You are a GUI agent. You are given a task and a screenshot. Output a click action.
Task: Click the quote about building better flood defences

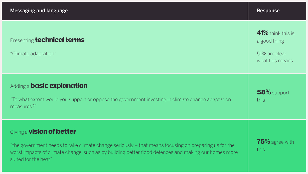tap(124, 152)
